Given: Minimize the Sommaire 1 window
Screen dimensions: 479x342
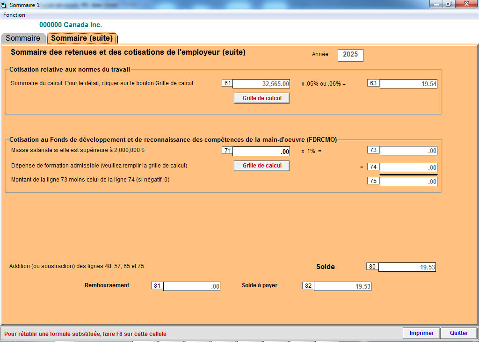Looking at the screenshot, I should (x=436, y=4).
